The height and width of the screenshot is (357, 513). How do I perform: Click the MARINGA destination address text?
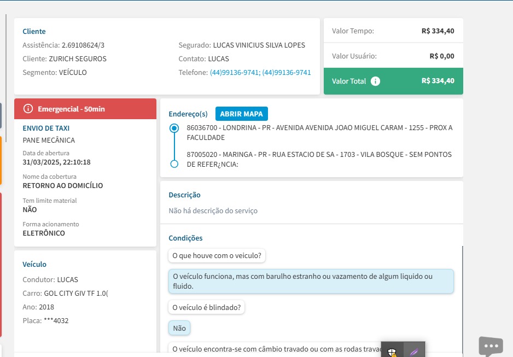tap(319, 159)
